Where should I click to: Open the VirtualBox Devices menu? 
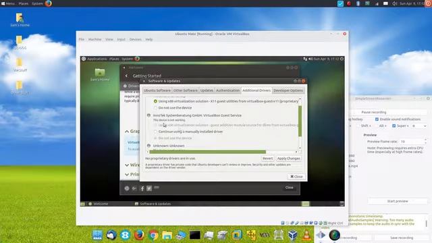(135, 39)
